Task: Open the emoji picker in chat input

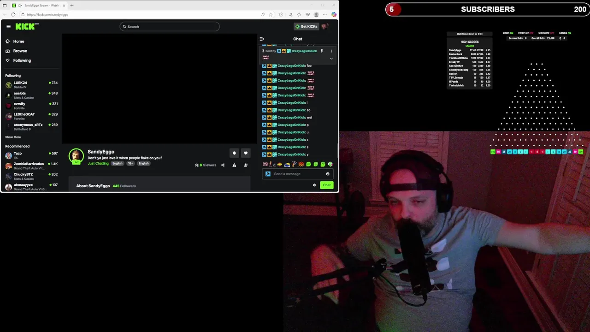Action: pyautogui.click(x=328, y=174)
